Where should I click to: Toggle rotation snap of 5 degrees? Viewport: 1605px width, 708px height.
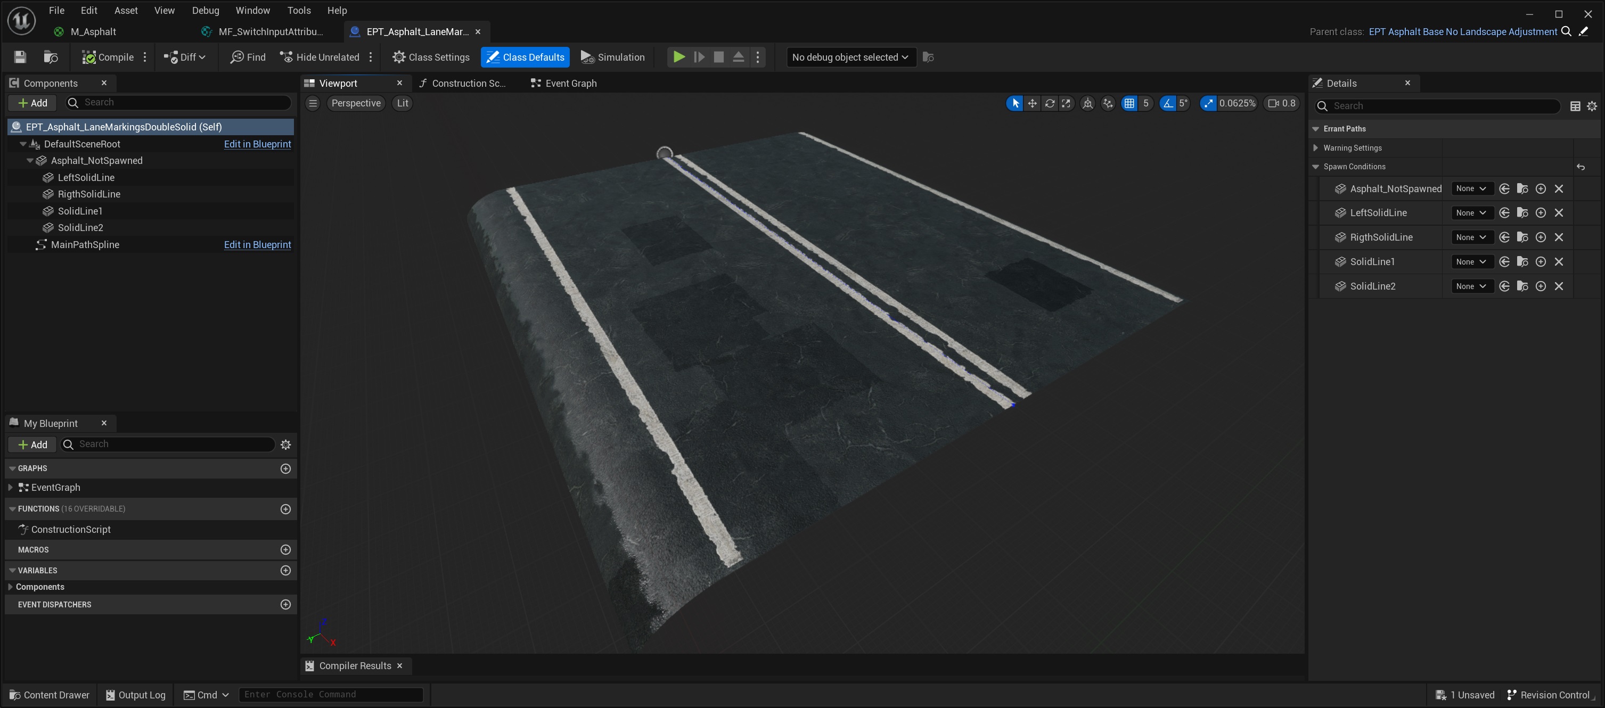(x=1168, y=103)
